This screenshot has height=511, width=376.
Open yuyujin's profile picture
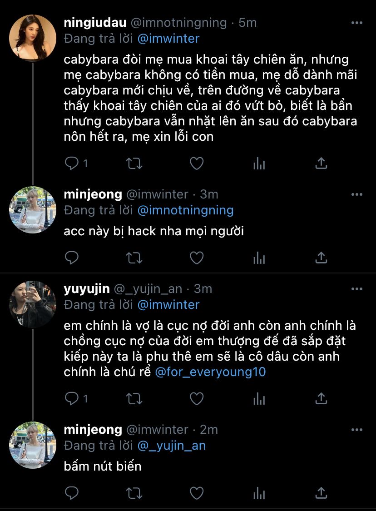33,304
